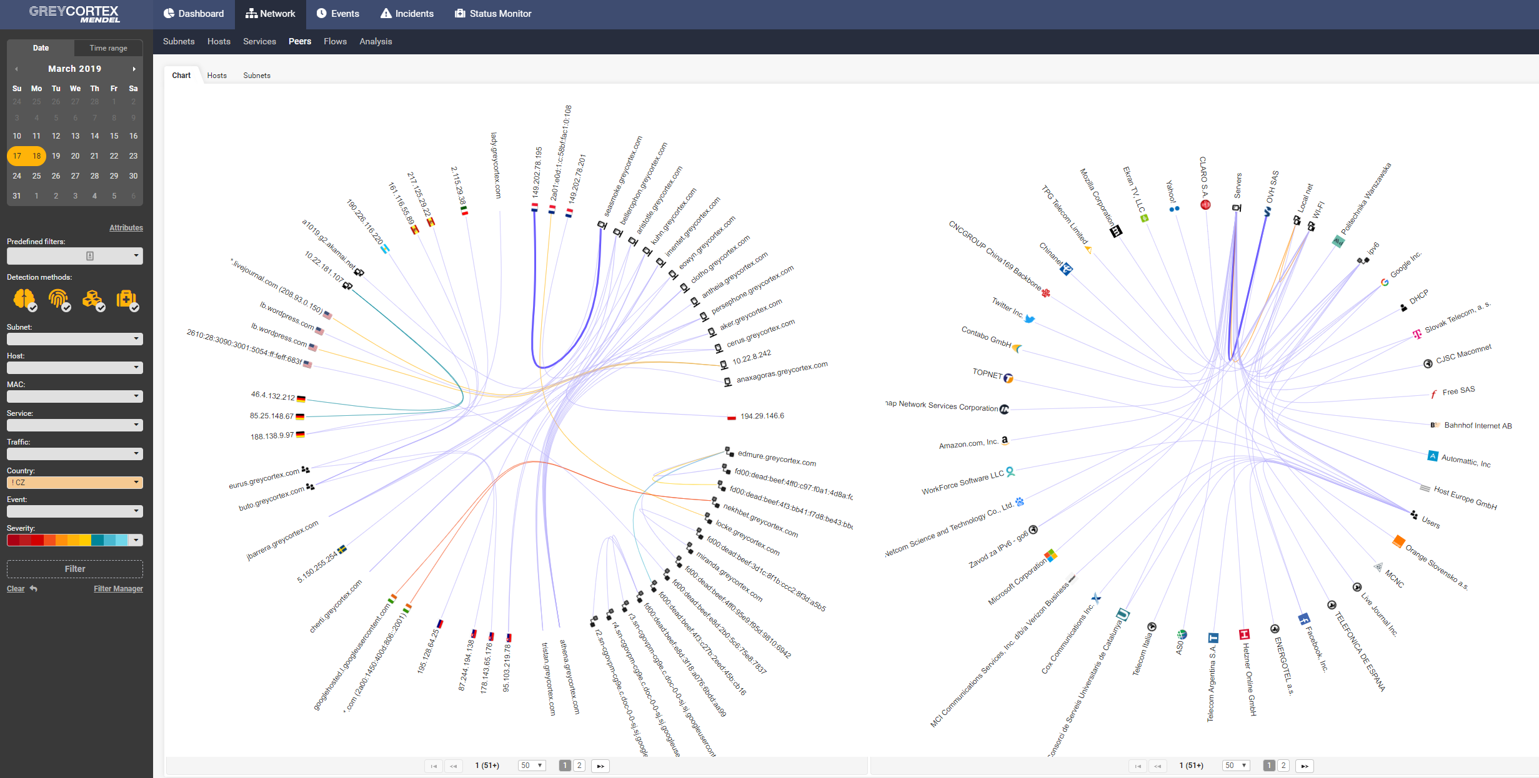Click the Orange Slovensko logo node
Viewport: 1539px width, 778px height.
[1398, 541]
